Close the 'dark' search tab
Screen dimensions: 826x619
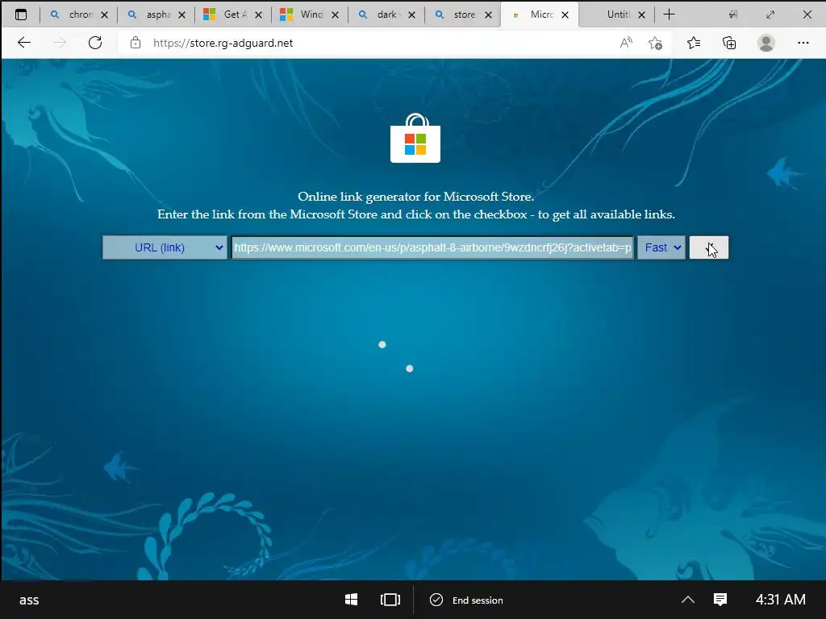click(x=412, y=15)
